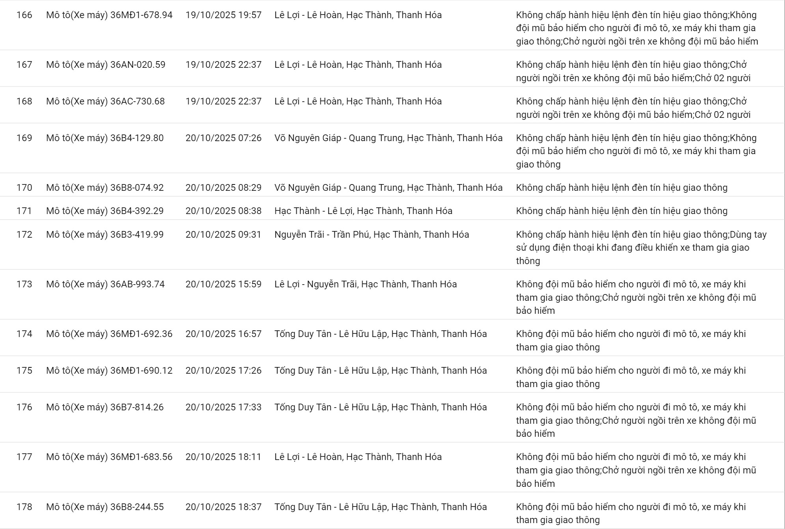Click the plate 36AC-730.68 cell
The width and height of the screenshot is (785, 529).
[x=105, y=101]
